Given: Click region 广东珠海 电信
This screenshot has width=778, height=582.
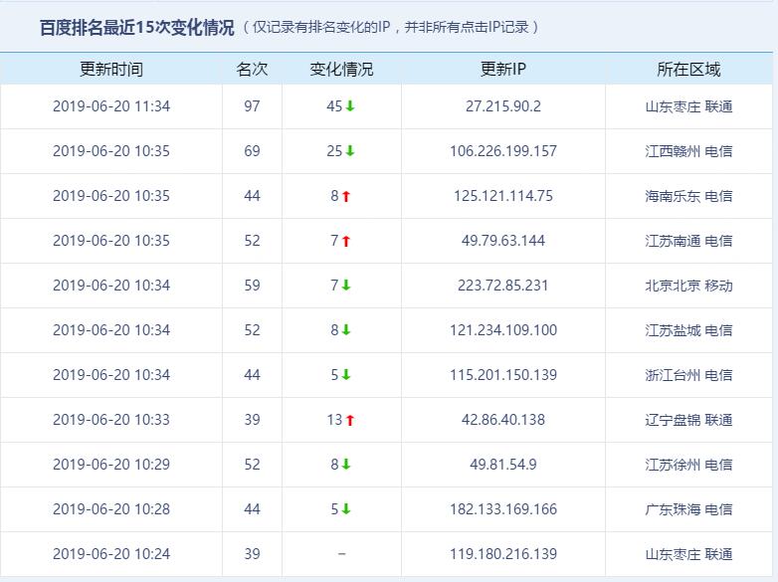Looking at the screenshot, I should [688, 509].
